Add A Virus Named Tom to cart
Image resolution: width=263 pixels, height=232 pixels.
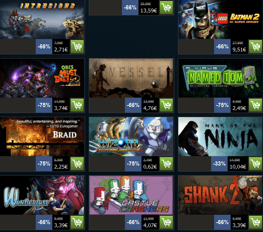click(255, 105)
